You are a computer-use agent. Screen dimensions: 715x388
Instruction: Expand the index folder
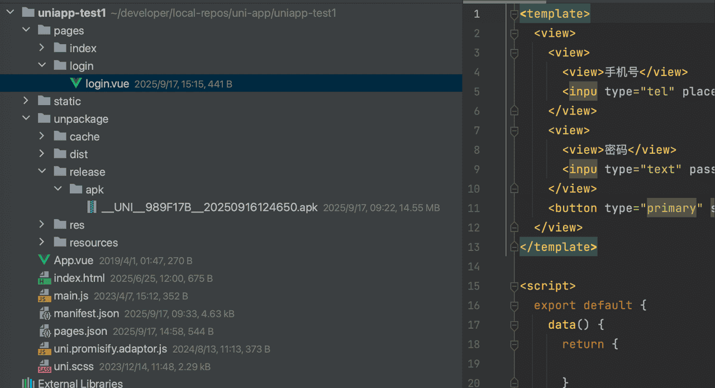tap(42, 48)
